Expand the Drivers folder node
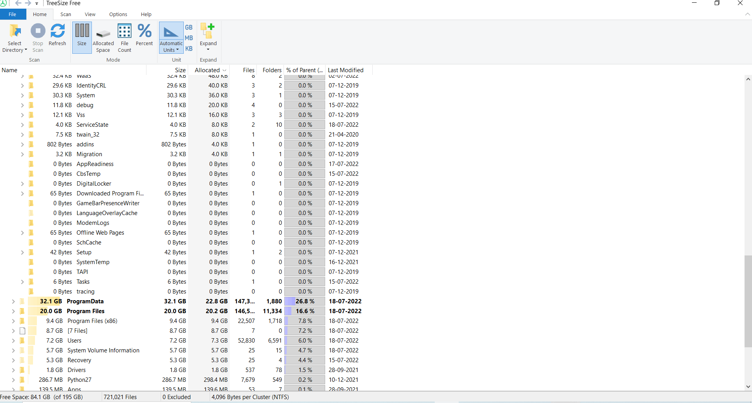This screenshot has width=752, height=403. [13, 370]
